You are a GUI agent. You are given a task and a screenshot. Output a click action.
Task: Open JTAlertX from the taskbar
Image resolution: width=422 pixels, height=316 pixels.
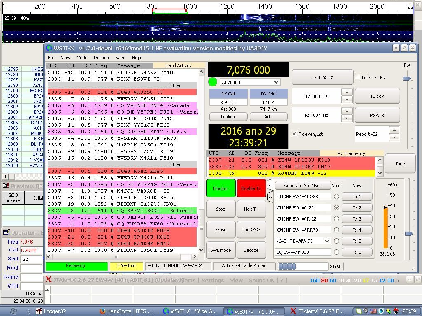(x=317, y=311)
